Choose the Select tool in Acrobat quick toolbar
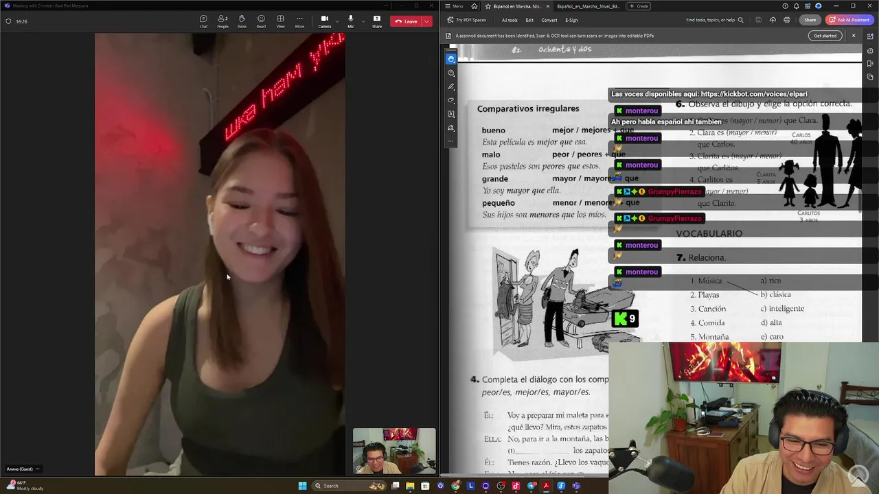Image resolution: width=879 pixels, height=494 pixels. [451, 59]
